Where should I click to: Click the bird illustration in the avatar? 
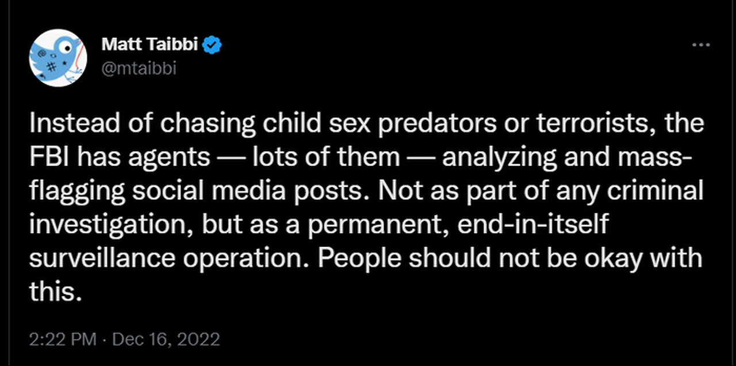click(57, 57)
